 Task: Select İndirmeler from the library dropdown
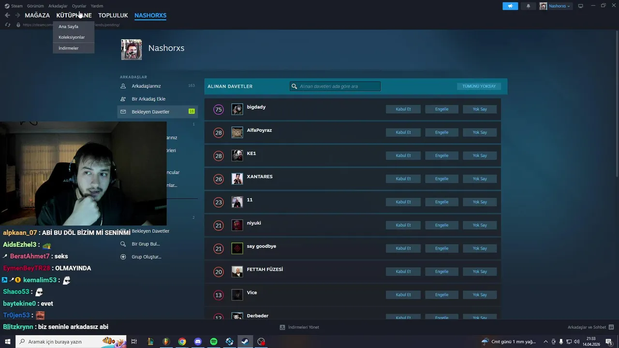[x=74, y=48]
